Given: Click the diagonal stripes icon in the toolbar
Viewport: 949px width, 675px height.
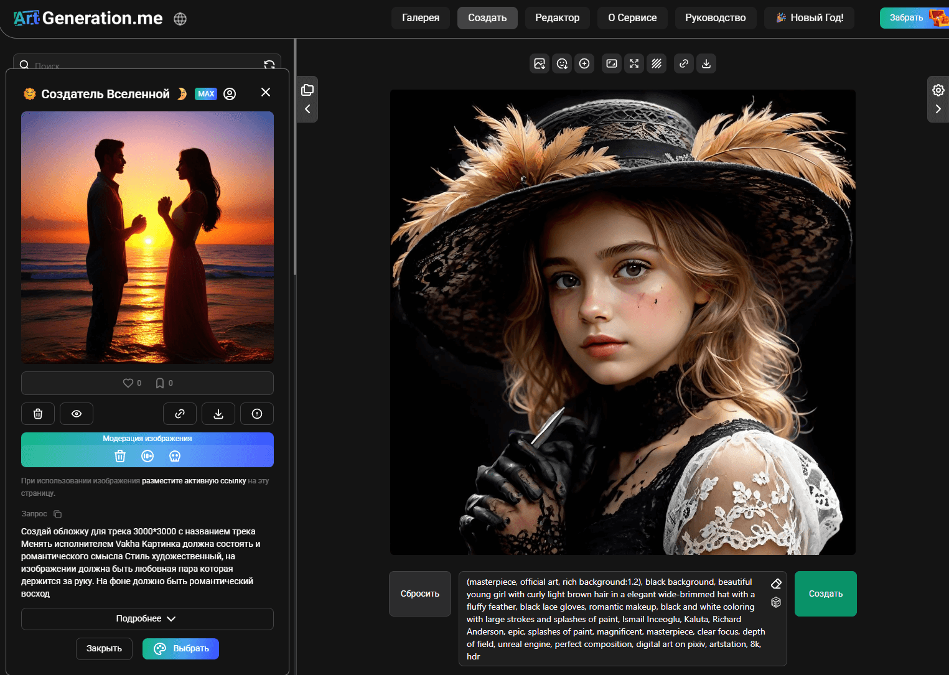Looking at the screenshot, I should [x=657, y=63].
